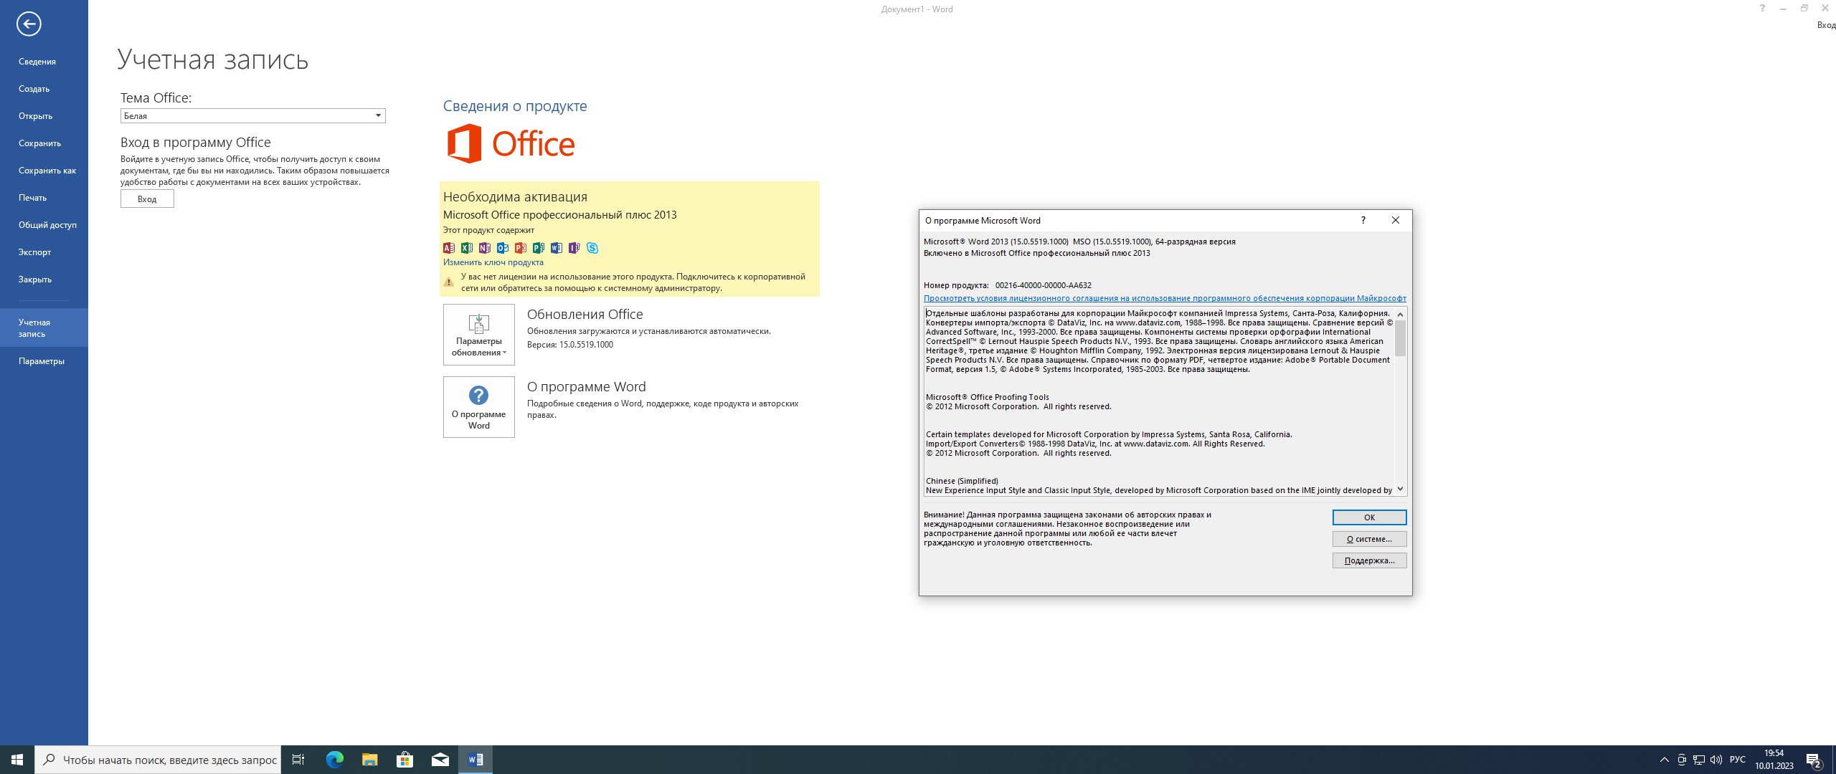Click the Поддержка... button

tap(1369, 560)
